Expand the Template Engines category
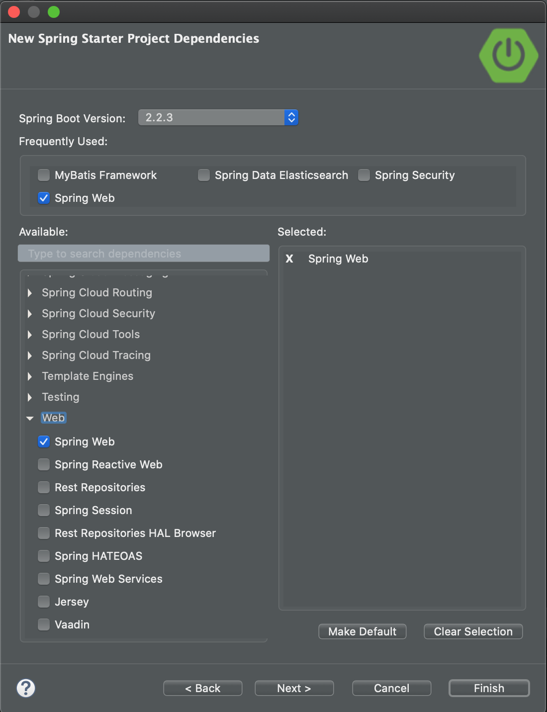 (x=30, y=376)
